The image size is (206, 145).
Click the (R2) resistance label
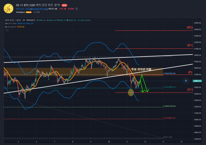tap(190, 27)
